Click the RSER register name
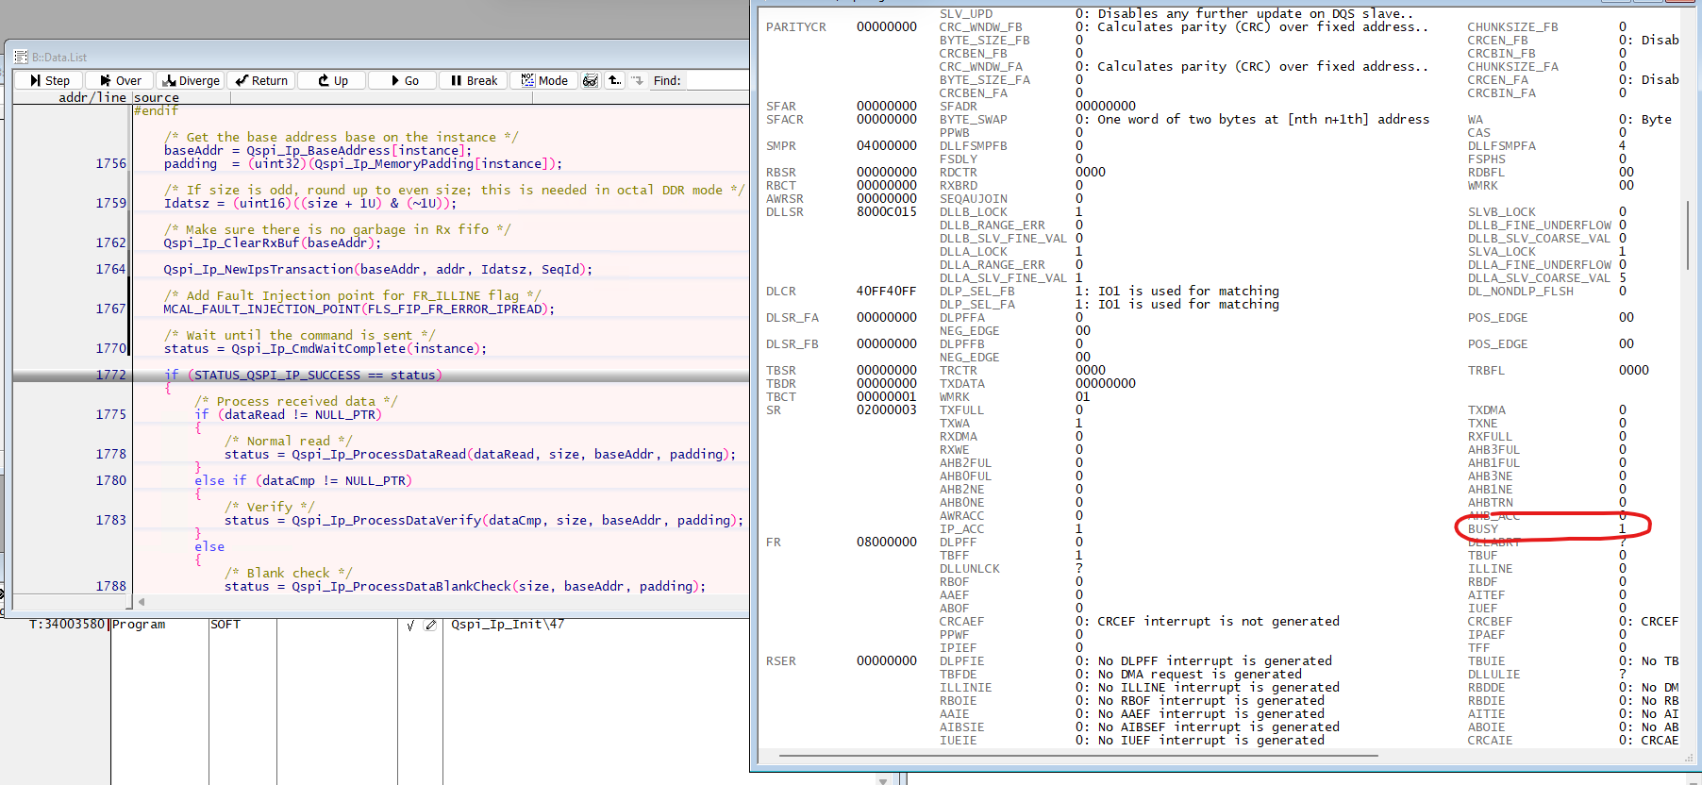The height and width of the screenshot is (785, 1702). (x=781, y=661)
